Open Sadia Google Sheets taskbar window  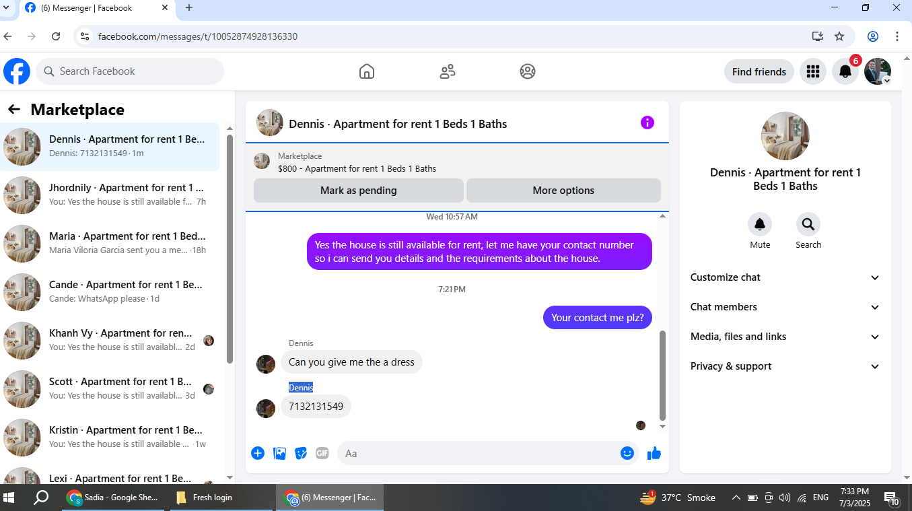tap(113, 498)
